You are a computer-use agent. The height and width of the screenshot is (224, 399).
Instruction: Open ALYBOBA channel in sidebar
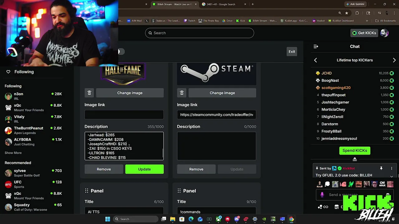[33, 142]
